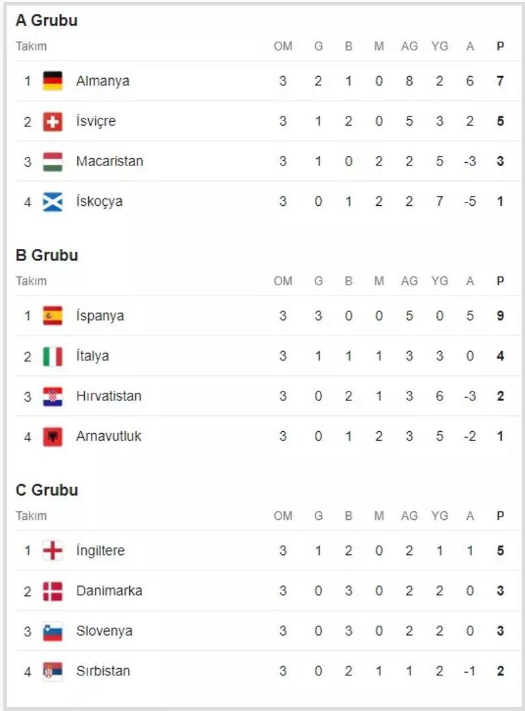525x711 pixels.
Task: Open the İspanya team link
Action: click(100, 316)
